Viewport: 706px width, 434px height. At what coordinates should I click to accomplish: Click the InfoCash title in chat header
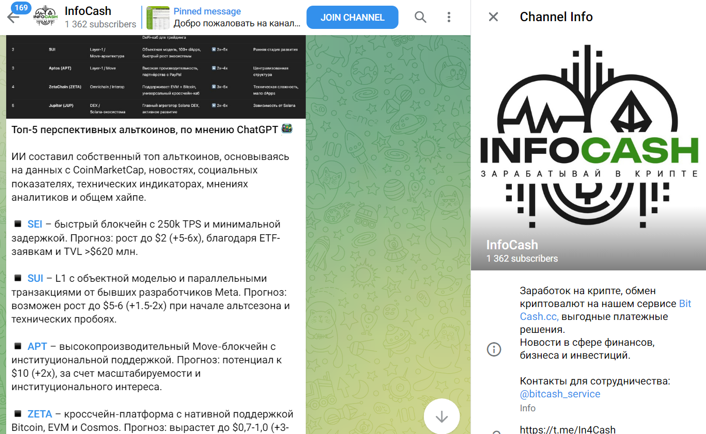pos(88,11)
